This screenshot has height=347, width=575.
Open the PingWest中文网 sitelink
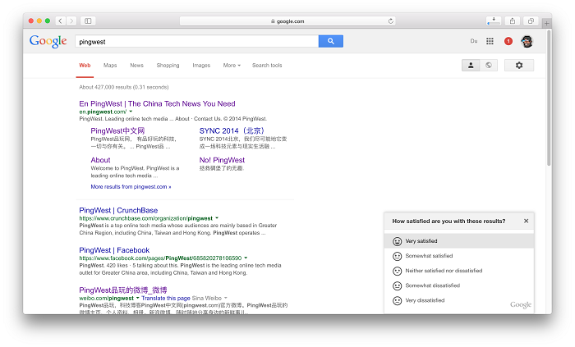[117, 130]
